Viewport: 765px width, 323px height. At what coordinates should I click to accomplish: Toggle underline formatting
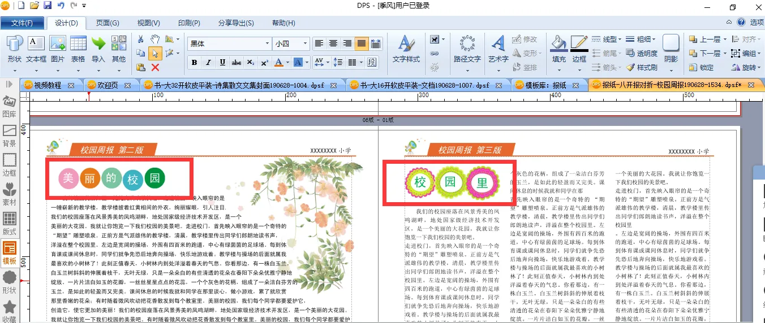(x=222, y=62)
